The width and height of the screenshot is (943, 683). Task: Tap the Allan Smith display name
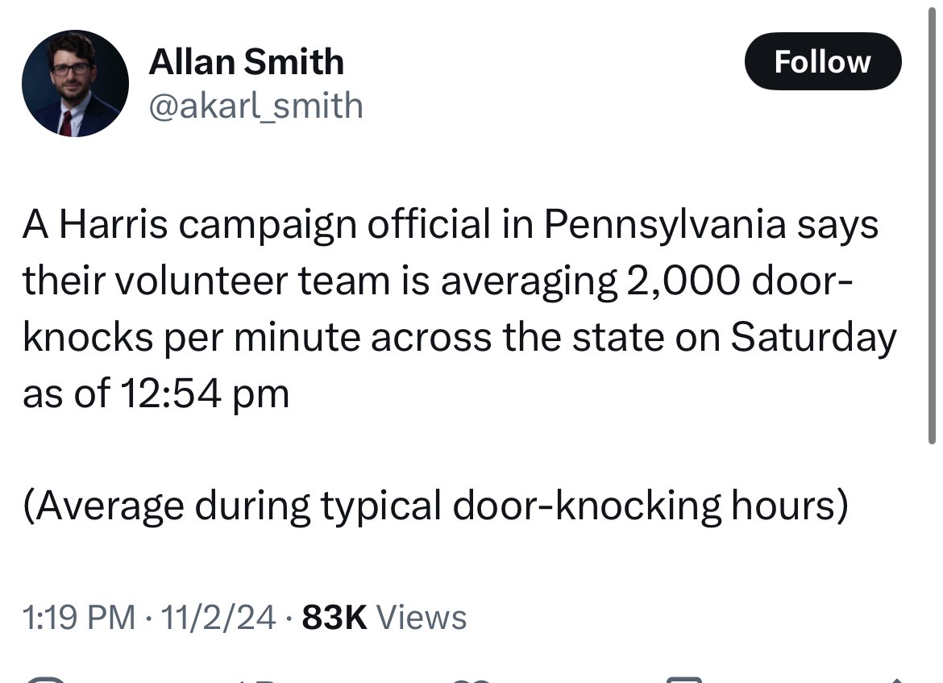tap(246, 62)
